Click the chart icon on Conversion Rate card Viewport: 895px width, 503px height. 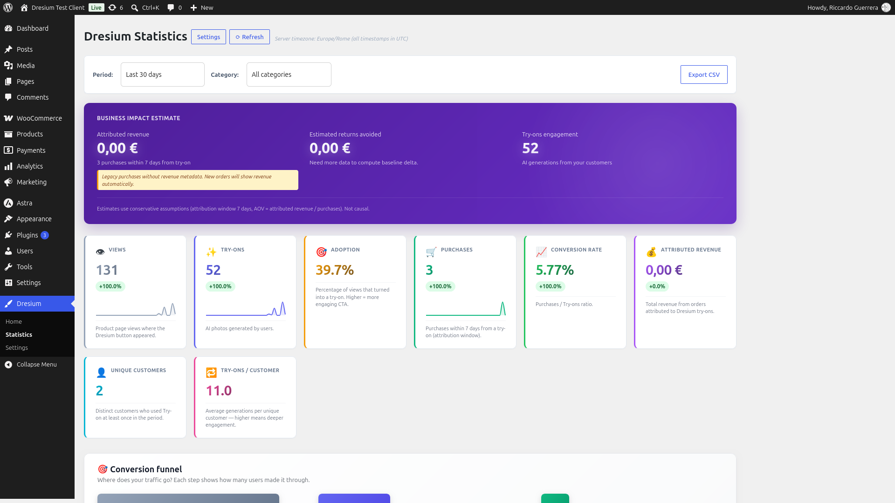[x=541, y=252]
